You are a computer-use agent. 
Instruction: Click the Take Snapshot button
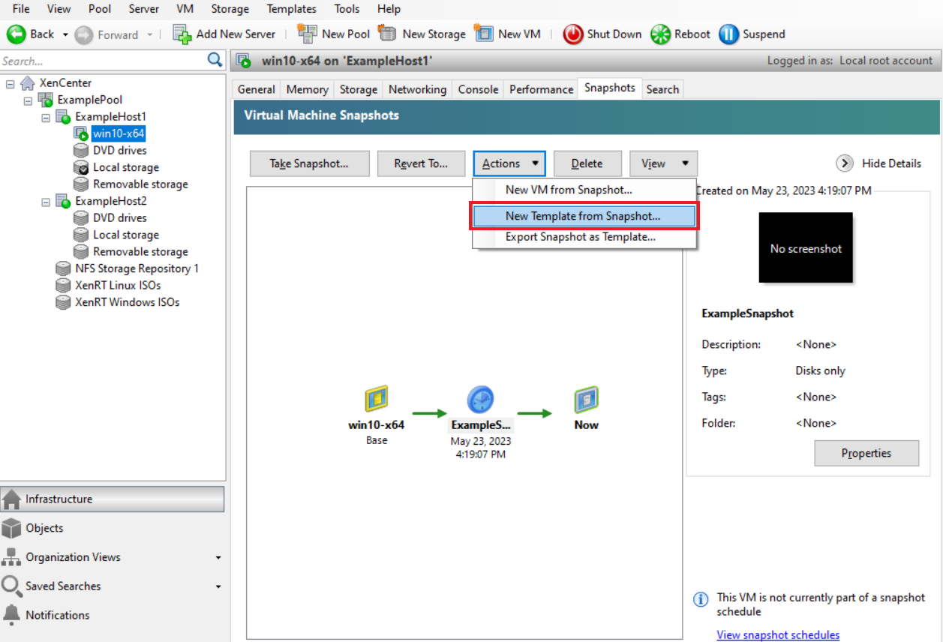309,163
